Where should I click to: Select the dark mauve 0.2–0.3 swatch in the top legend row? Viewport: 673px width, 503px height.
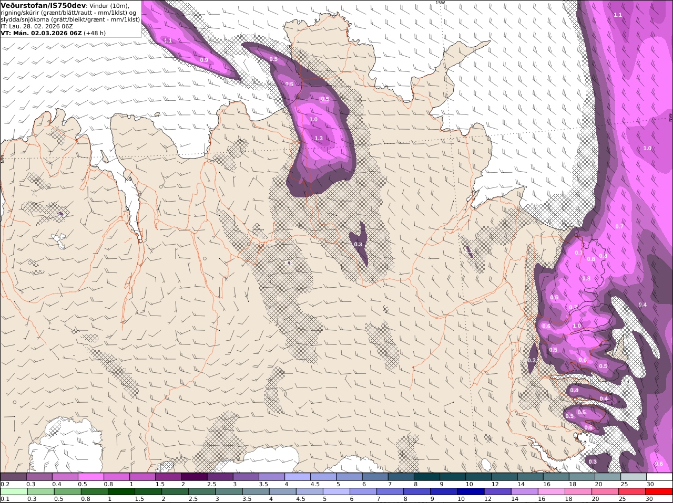tap(13, 477)
